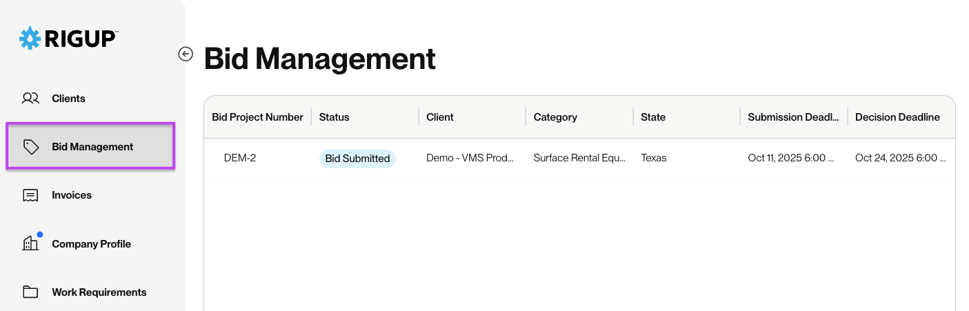Sort by Decision Deadline column
The width and height of the screenshot is (969, 311).
(897, 117)
